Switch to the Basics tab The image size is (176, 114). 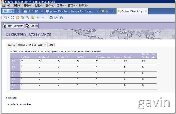[11, 45]
